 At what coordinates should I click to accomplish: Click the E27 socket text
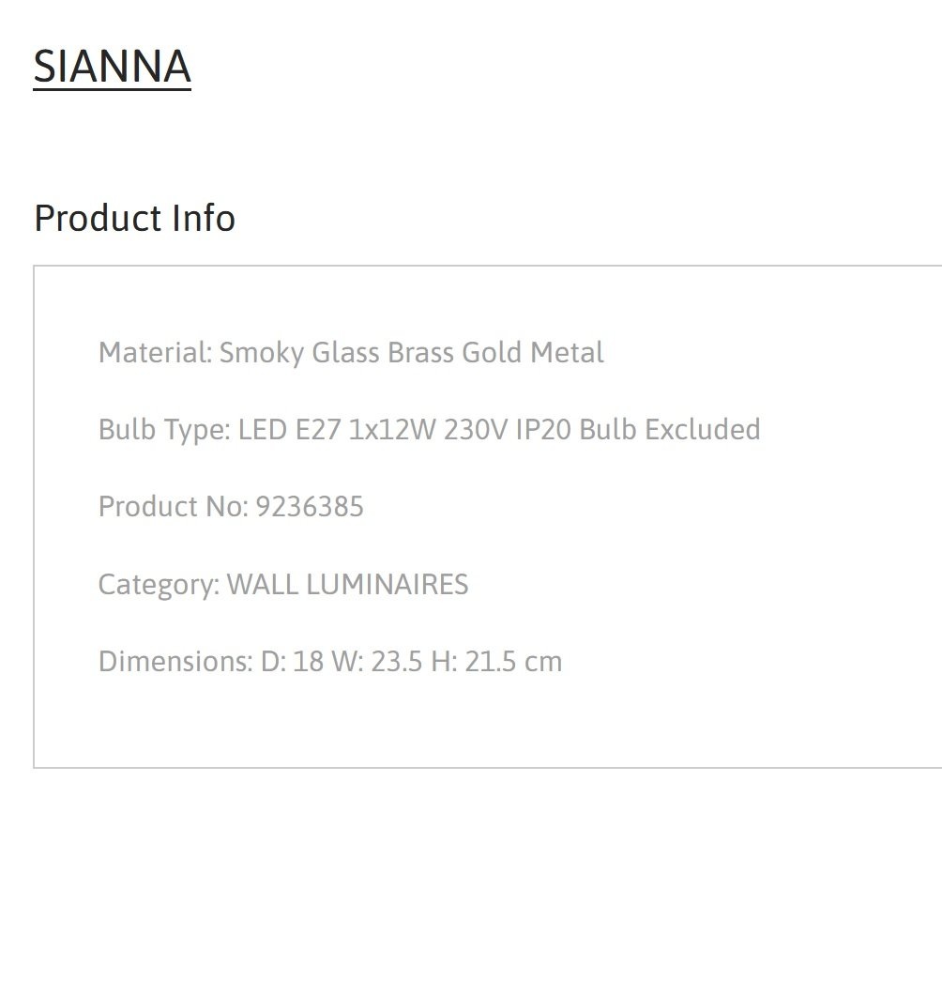tap(319, 430)
